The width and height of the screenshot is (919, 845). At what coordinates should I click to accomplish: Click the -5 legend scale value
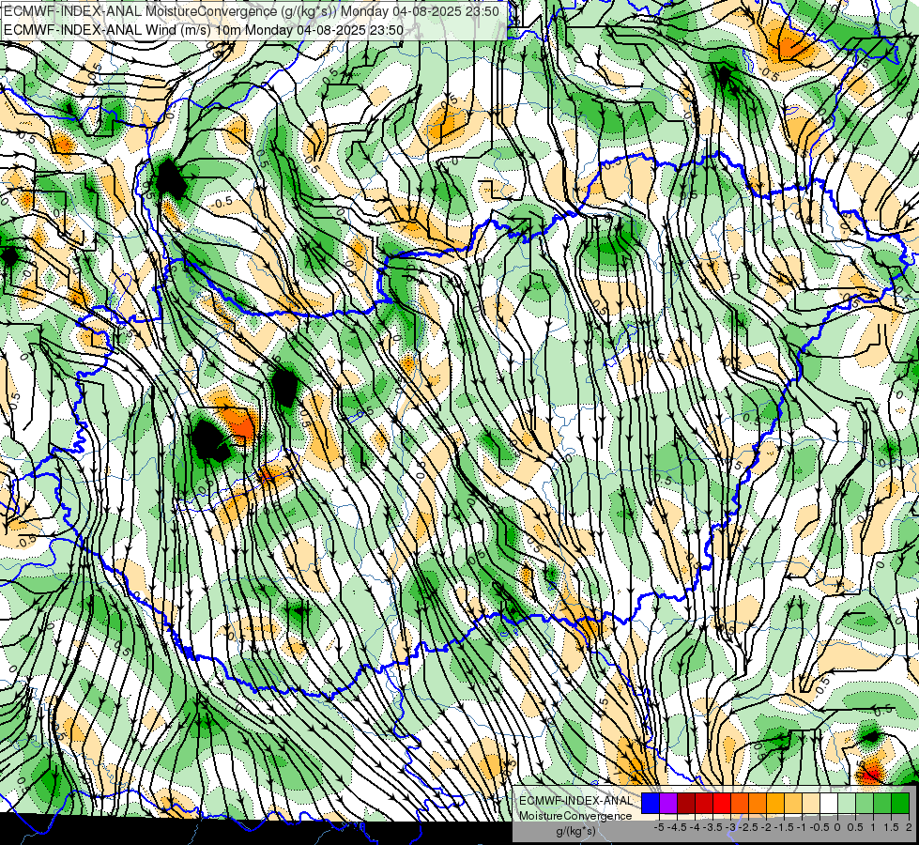[659, 827]
